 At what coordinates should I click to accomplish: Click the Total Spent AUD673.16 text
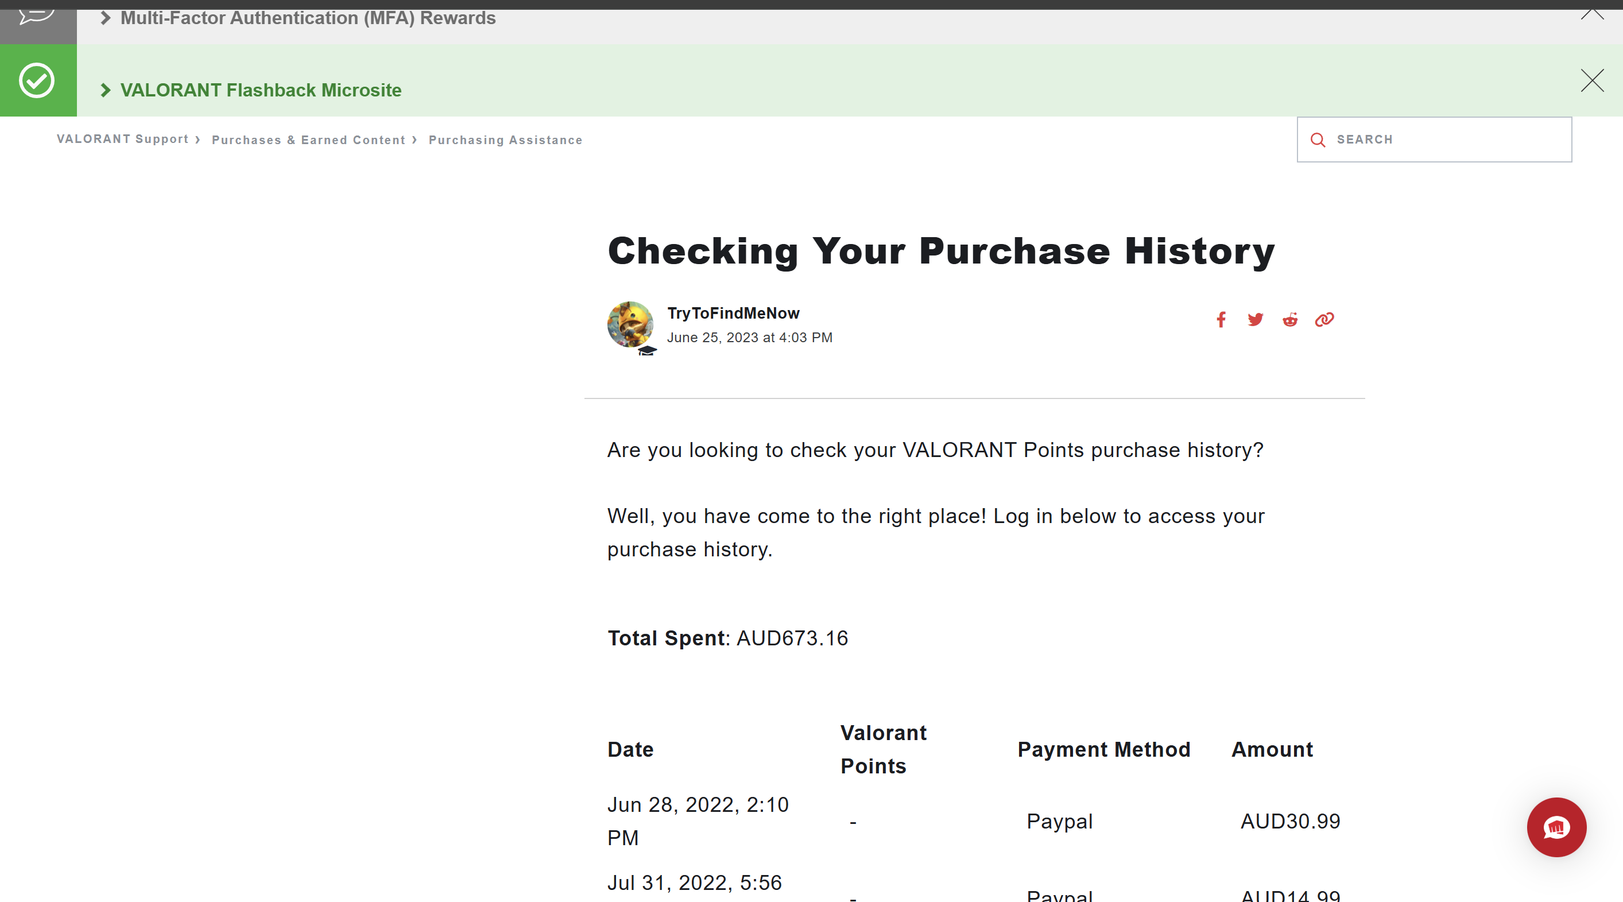[728, 638]
